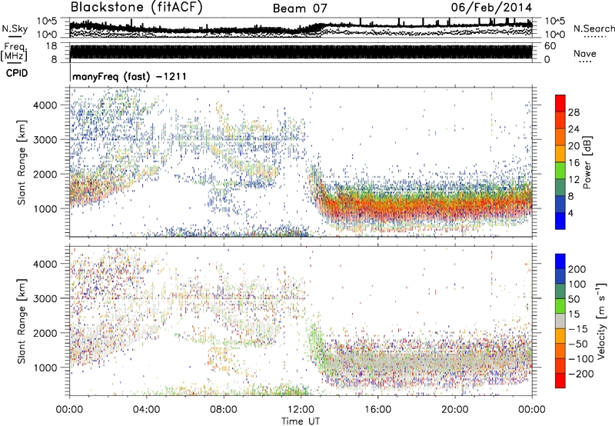Click the '08:00' time tick label
Screen dimensions: 615x426
tap(223, 410)
